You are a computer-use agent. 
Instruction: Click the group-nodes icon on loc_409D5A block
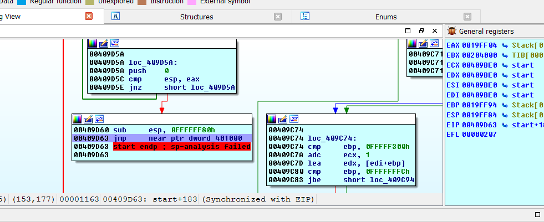pyautogui.click(x=115, y=43)
